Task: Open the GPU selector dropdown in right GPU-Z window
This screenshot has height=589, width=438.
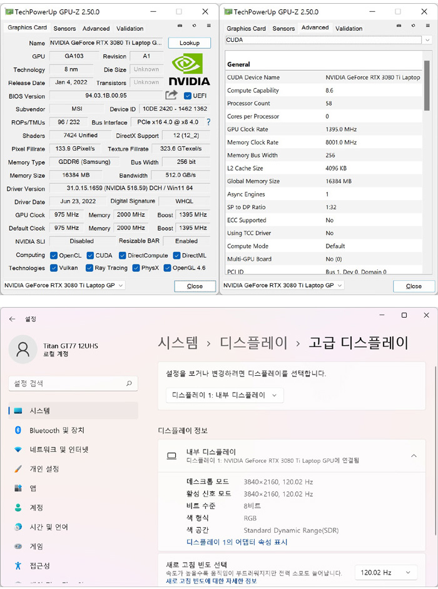Action: click(x=283, y=286)
